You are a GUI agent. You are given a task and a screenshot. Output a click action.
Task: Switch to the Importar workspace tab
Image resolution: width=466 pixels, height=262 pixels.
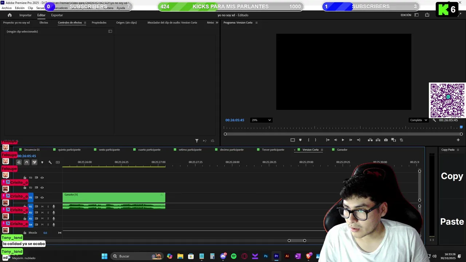[25, 15]
